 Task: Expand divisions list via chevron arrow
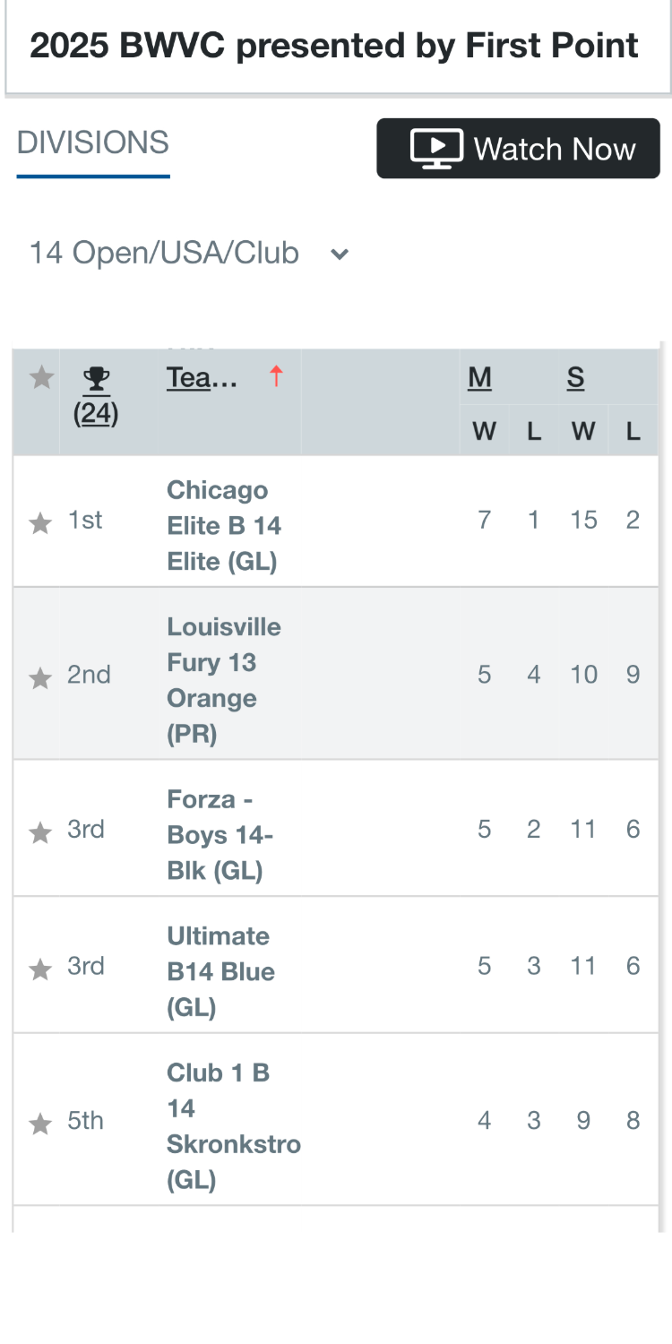click(340, 254)
